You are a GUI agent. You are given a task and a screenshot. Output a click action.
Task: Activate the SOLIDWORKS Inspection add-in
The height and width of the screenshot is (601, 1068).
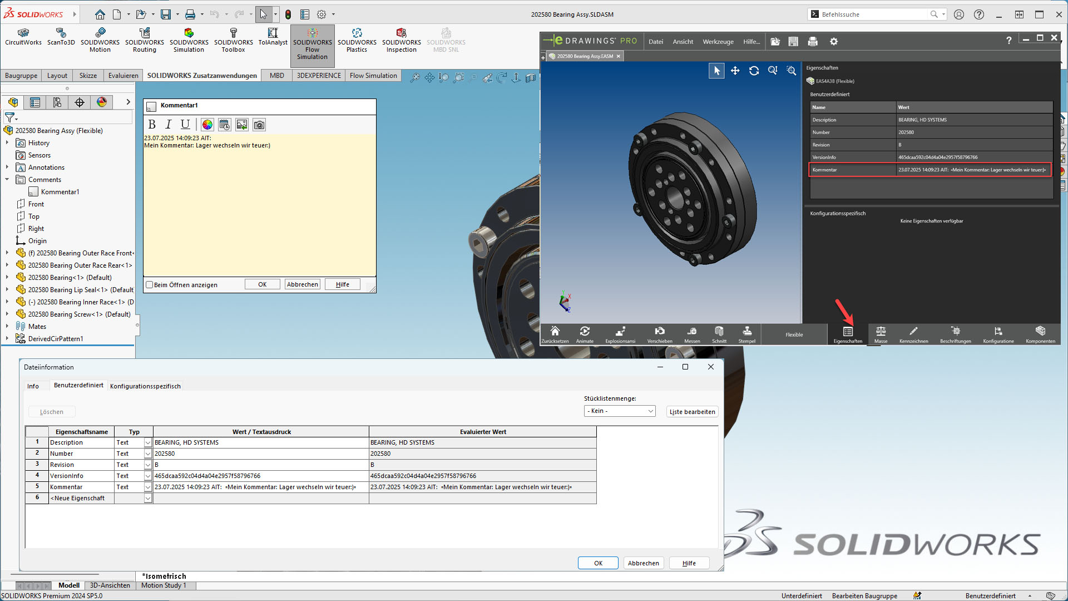coord(402,41)
